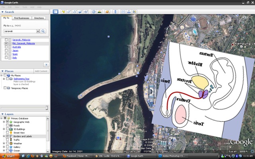Open the Sightseeing Tour link
This screenshot has width=255, height=159.
(22, 79)
